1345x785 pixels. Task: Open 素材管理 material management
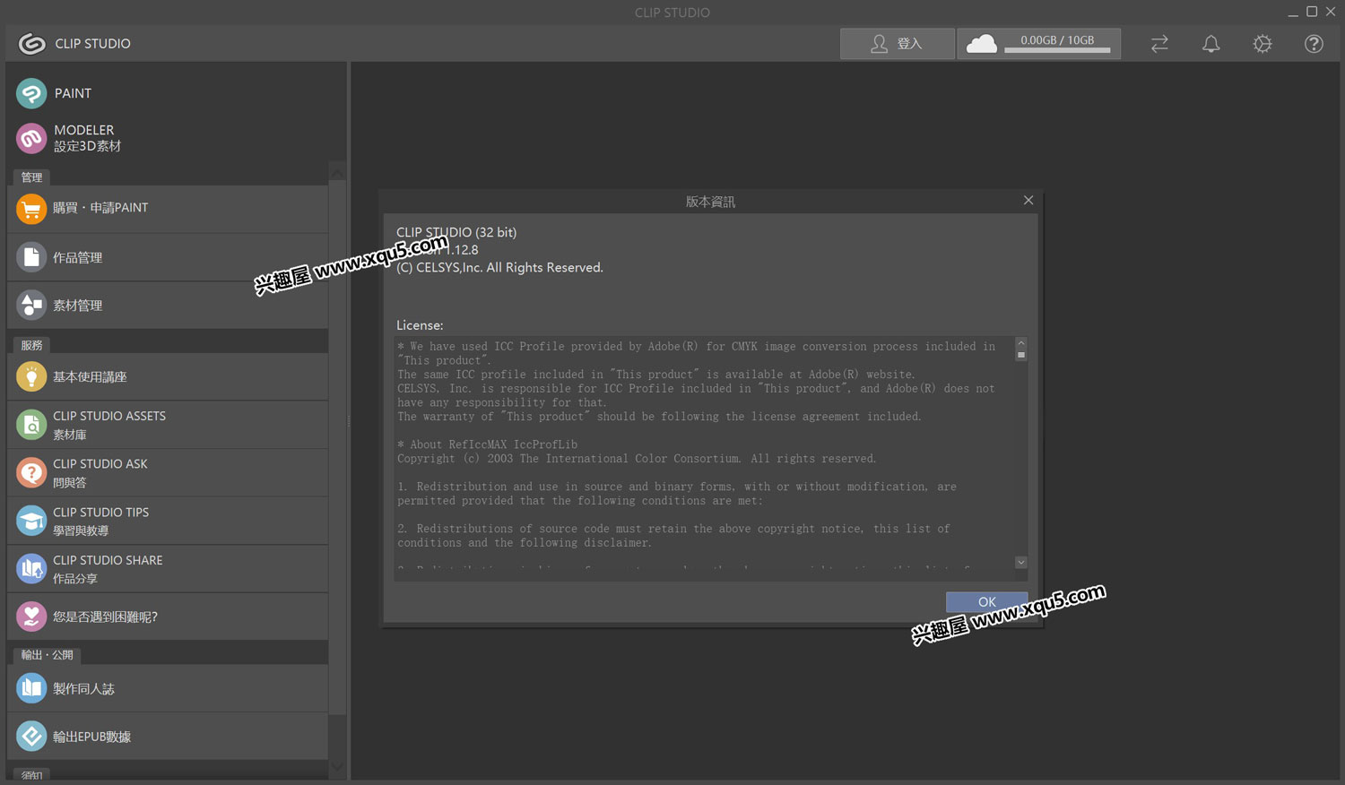[x=168, y=305]
